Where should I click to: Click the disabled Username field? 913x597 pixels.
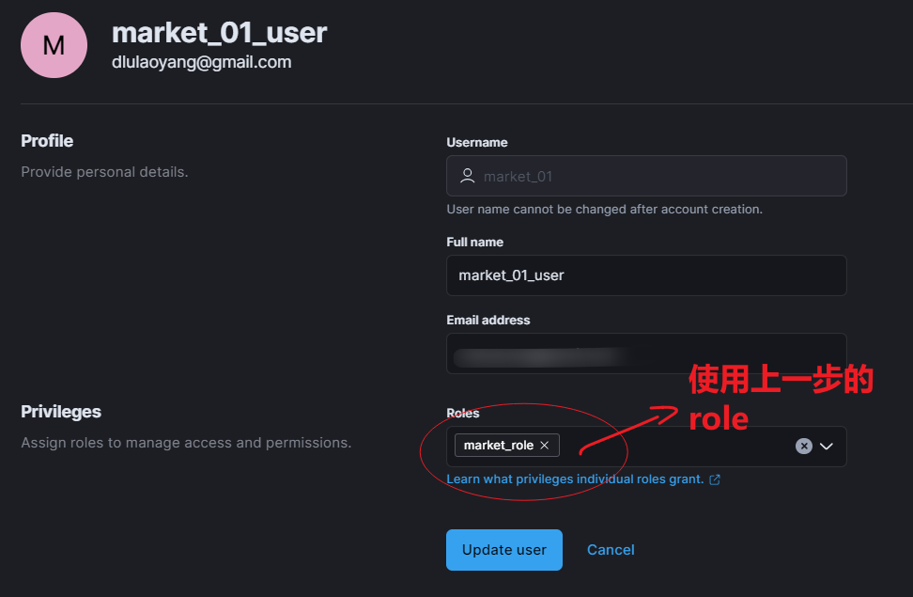coord(658,176)
